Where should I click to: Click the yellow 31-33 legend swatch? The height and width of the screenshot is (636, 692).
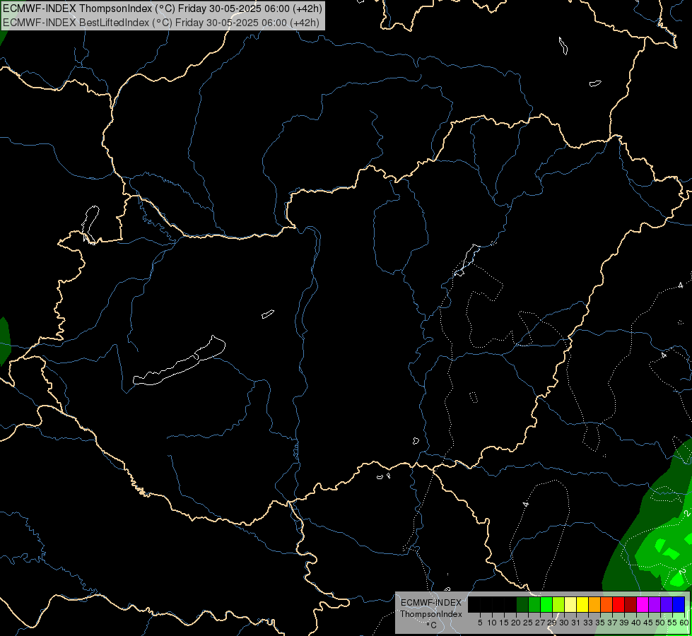582,604
